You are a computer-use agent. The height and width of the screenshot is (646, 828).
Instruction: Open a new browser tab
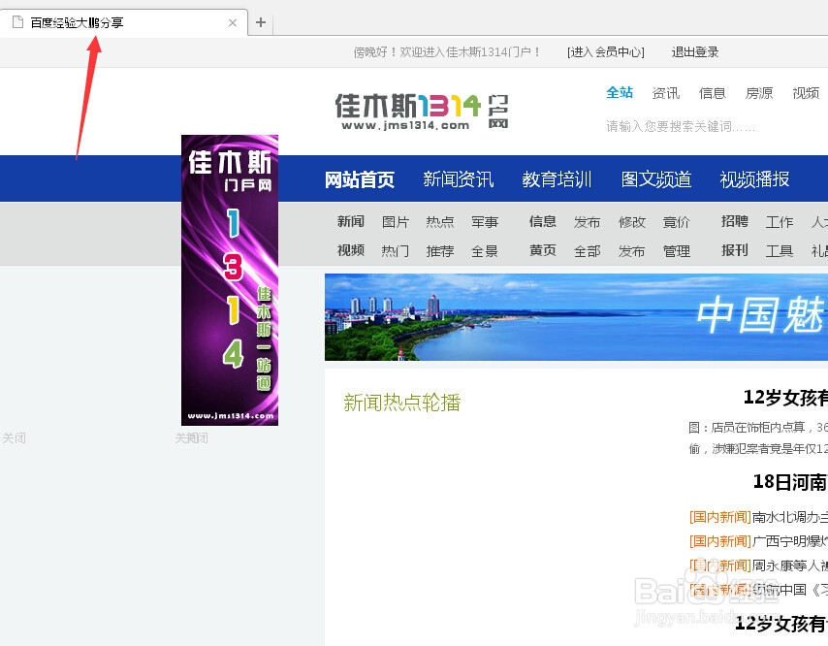tap(261, 22)
